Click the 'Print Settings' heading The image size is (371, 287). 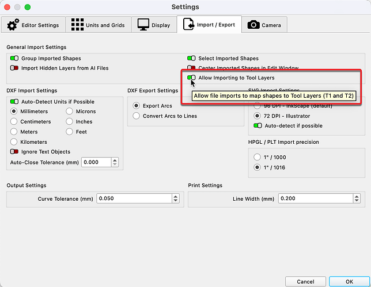(205, 185)
